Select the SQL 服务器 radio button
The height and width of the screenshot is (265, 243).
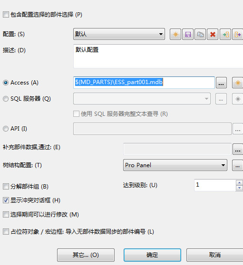point(6,99)
